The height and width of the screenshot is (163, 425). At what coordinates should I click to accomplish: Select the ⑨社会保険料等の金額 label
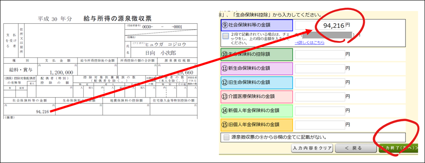pyautogui.click(x=257, y=25)
